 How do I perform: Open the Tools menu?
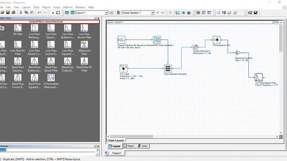[x=36, y=7]
